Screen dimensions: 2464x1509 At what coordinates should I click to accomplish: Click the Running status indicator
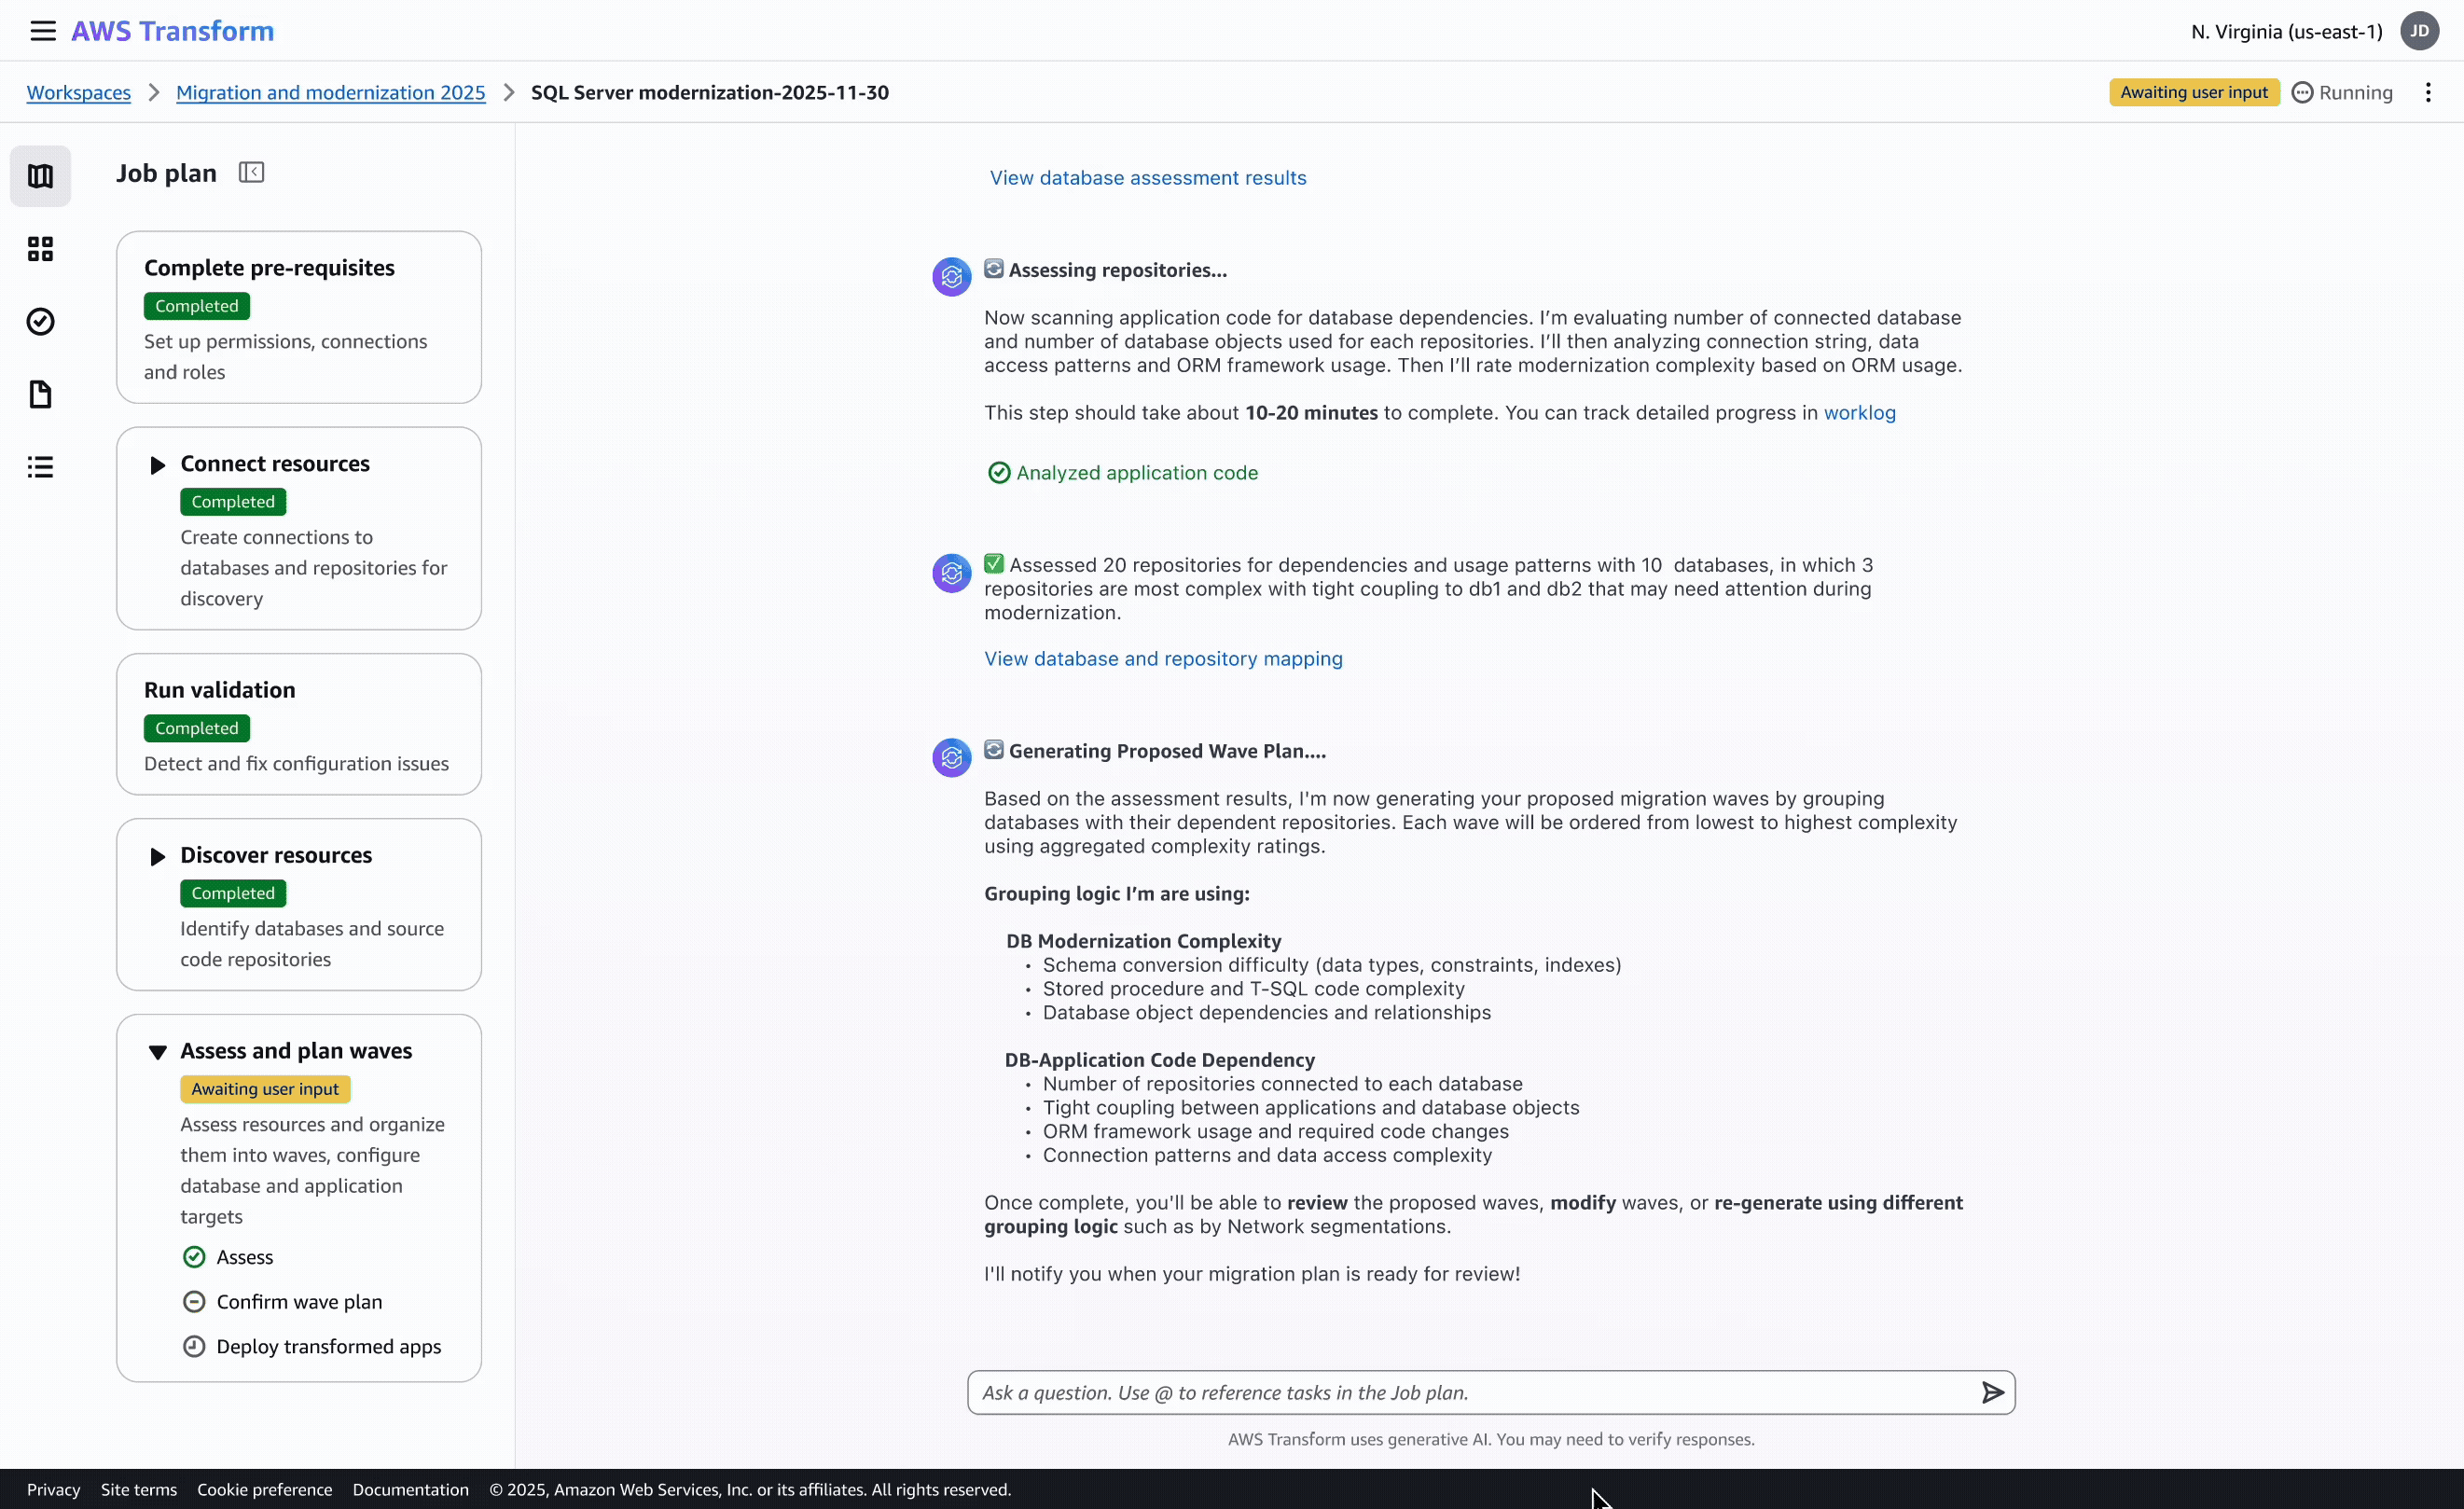[x=2342, y=91]
